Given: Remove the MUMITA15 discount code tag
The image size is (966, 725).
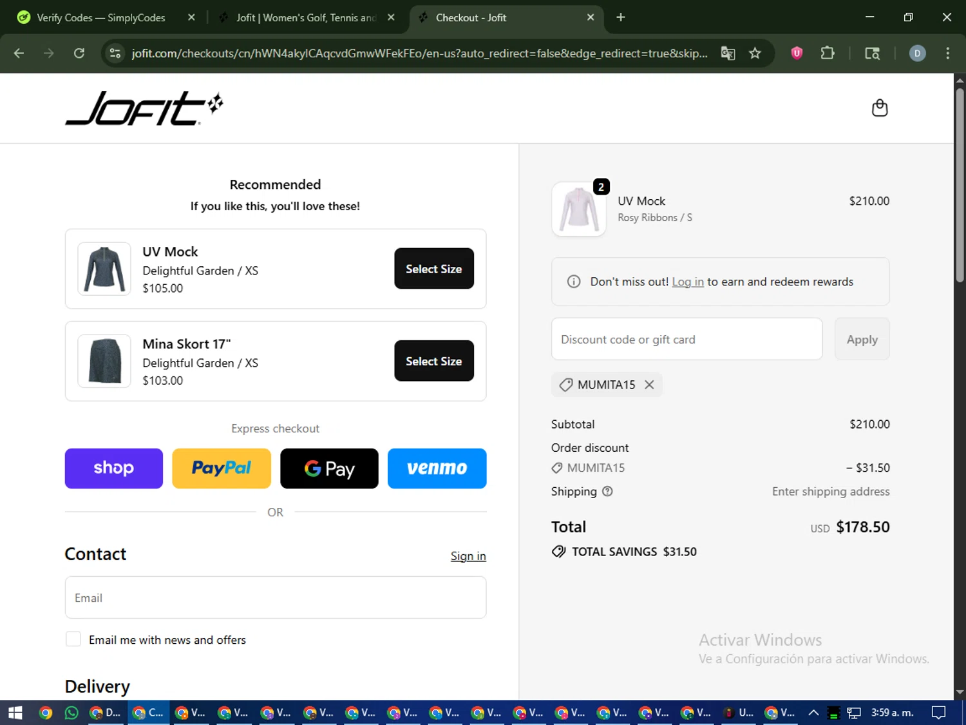Looking at the screenshot, I should click(x=649, y=385).
